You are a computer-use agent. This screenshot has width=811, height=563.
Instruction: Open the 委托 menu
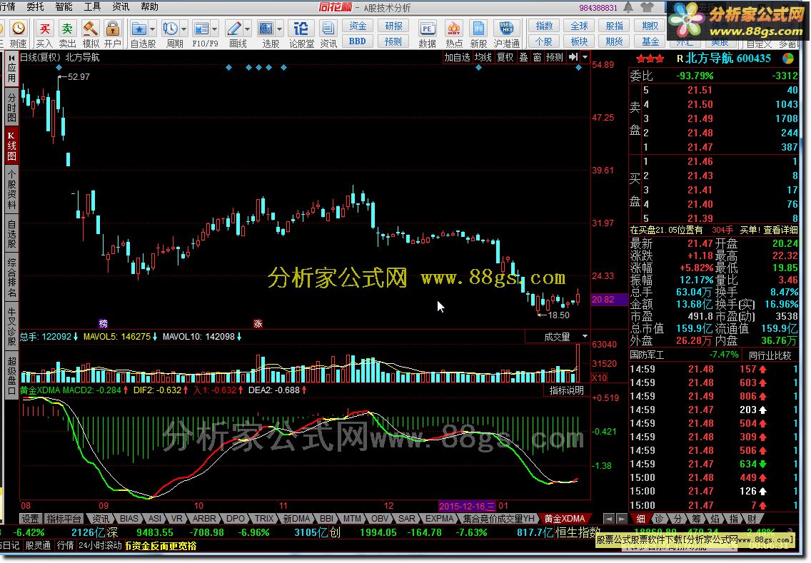(35, 6)
